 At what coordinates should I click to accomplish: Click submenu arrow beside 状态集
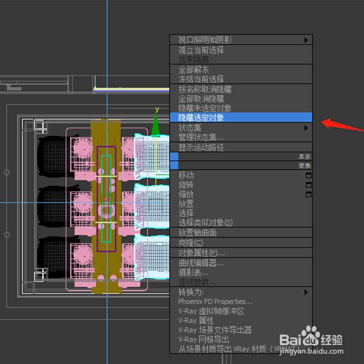(306, 128)
